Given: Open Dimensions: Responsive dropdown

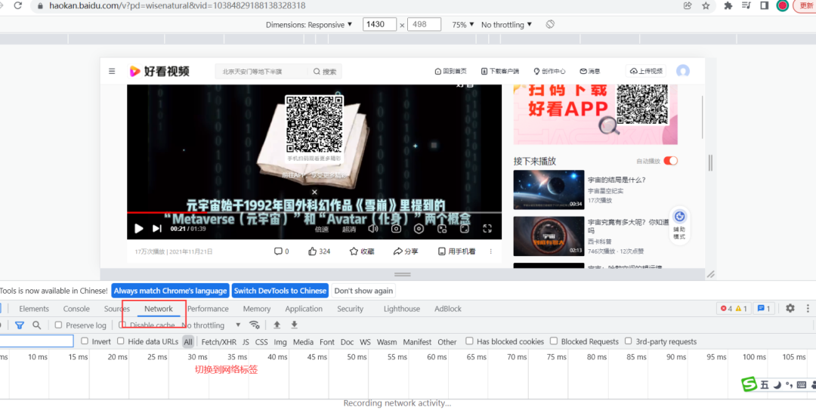Looking at the screenshot, I should click(x=309, y=24).
